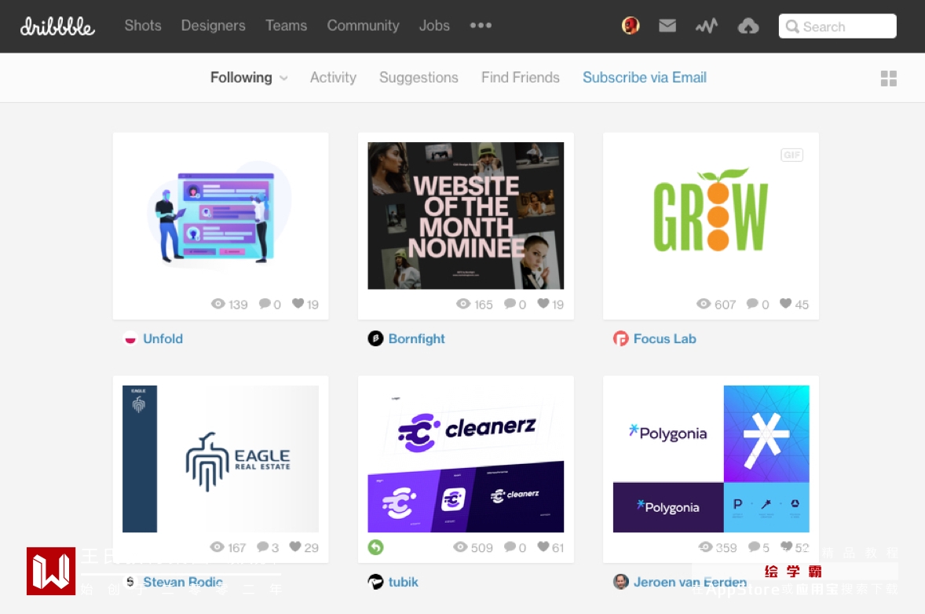Click Subscribe via Email link
925x614 pixels.
coord(645,78)
